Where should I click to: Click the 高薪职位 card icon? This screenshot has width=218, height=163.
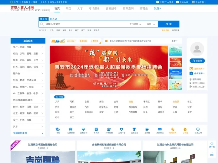pyautogui.click(x=160, y=129)
